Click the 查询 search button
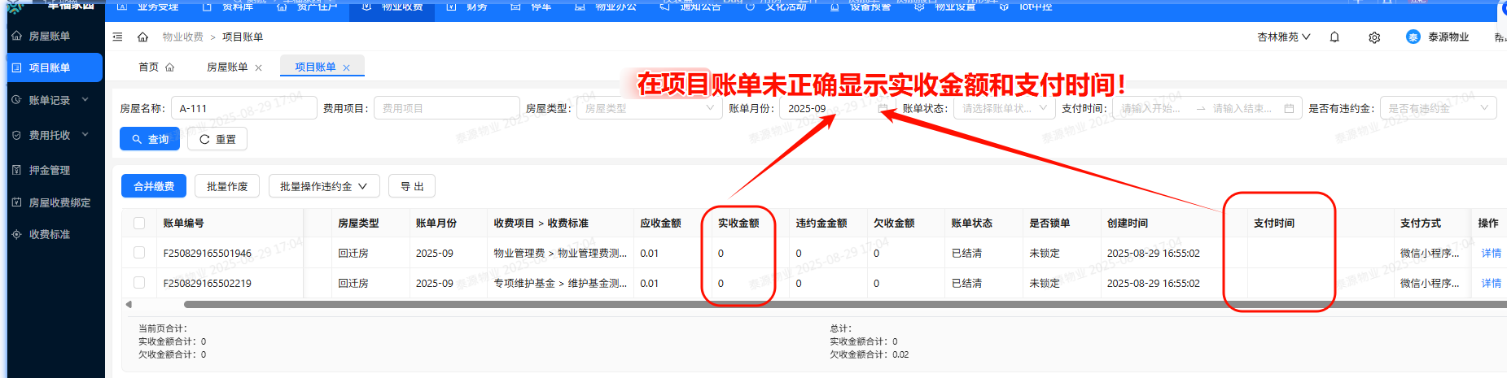The height and width of the screenshot is (378, 1507). pyautogui.click(x=150, y=139)
